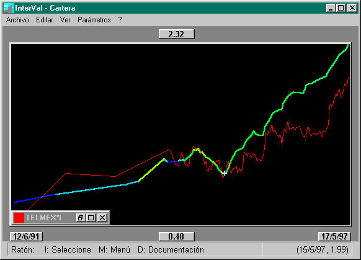This screenshot has height=260, width=361.
Task: Open the ? help menu
Action: coord(120,20)
